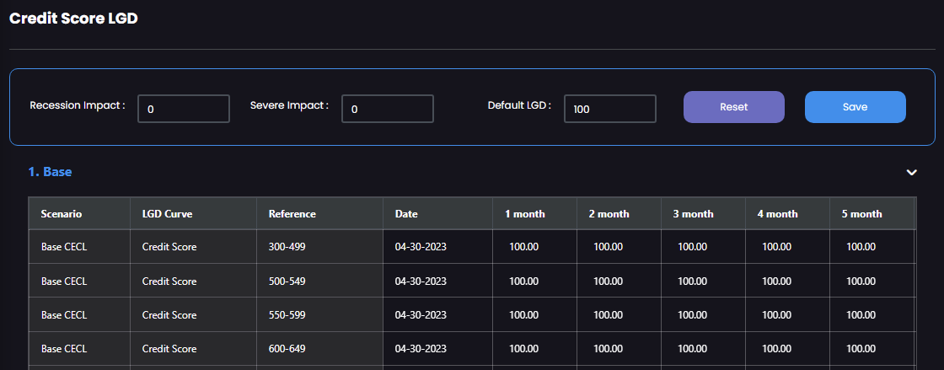944x370 pixels.
Task: Edit 1 month value for 300-499 row
Action: click(534, 247)
